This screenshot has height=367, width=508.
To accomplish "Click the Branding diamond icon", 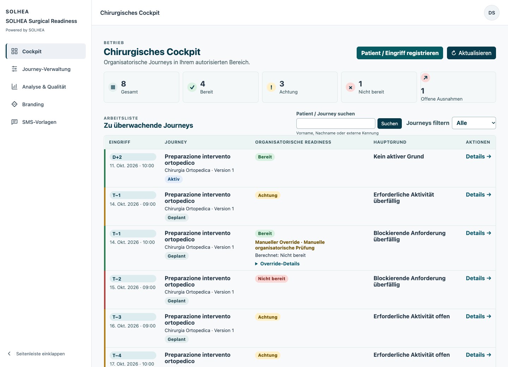I will (14, 104).
